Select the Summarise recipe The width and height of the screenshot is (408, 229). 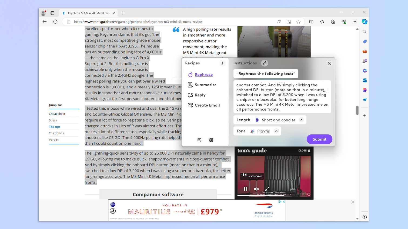(x=205, y=85)
